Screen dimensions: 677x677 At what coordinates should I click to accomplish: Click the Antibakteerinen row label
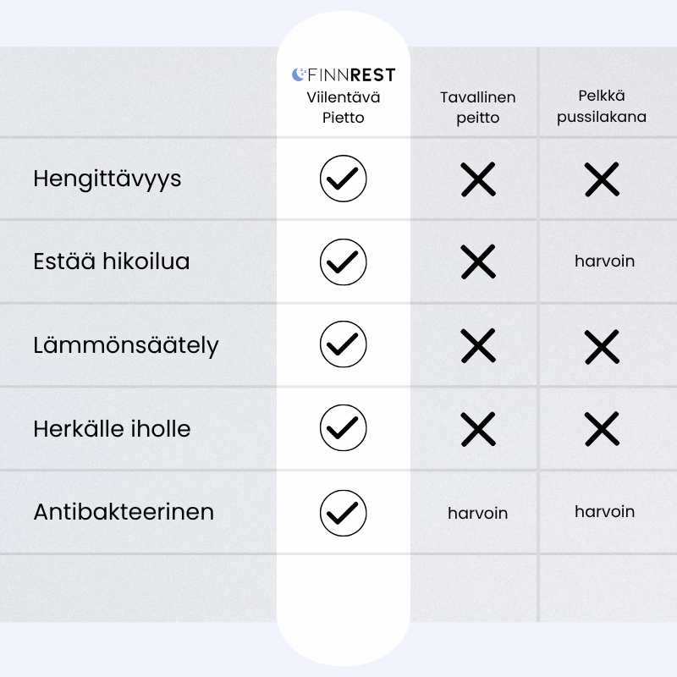[x=124, y=512]
